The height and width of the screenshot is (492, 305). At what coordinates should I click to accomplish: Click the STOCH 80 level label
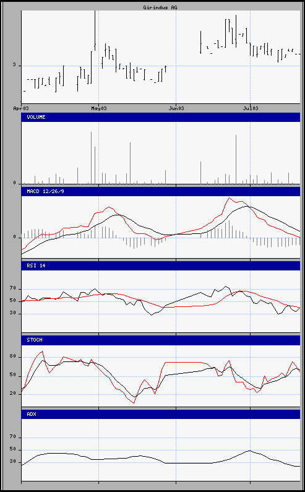[x=12, y=357]
